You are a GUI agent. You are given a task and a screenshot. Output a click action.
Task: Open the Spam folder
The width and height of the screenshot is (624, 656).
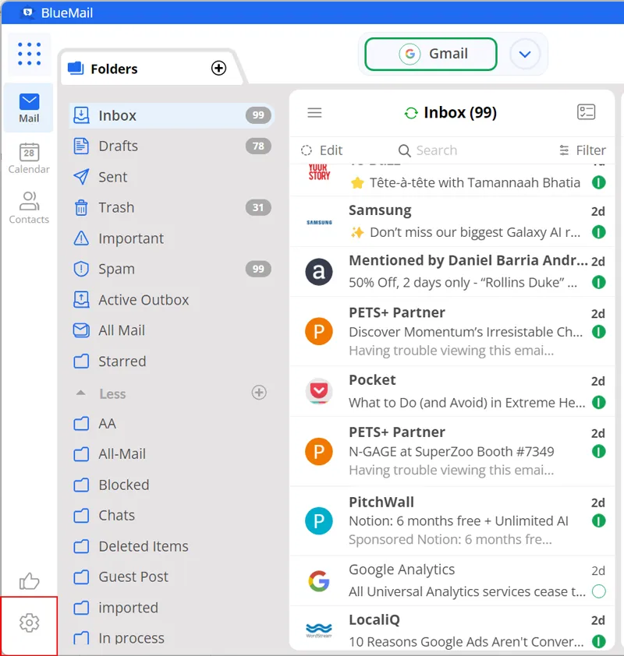pos(172,269)
